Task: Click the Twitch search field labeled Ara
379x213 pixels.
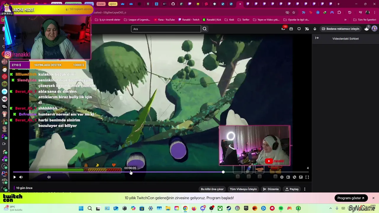Action: pos(166,29)
